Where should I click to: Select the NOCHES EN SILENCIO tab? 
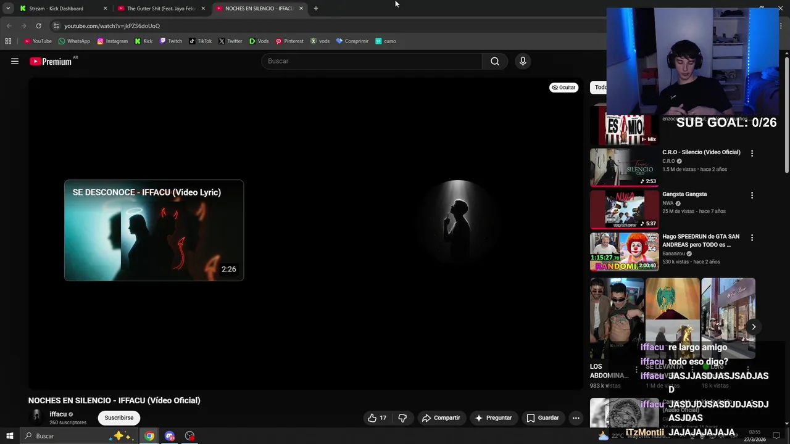(x=259, y=9)
